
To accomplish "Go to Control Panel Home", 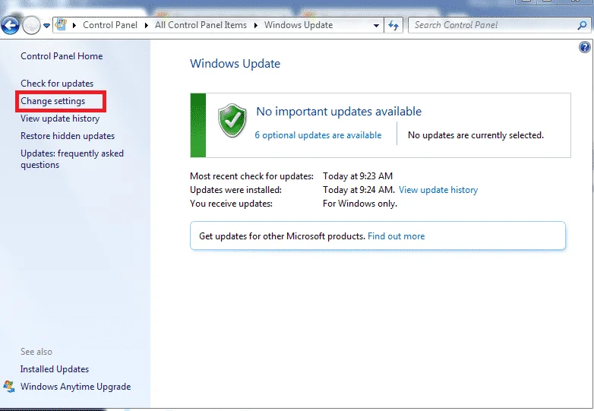I will tap(62, 56).
